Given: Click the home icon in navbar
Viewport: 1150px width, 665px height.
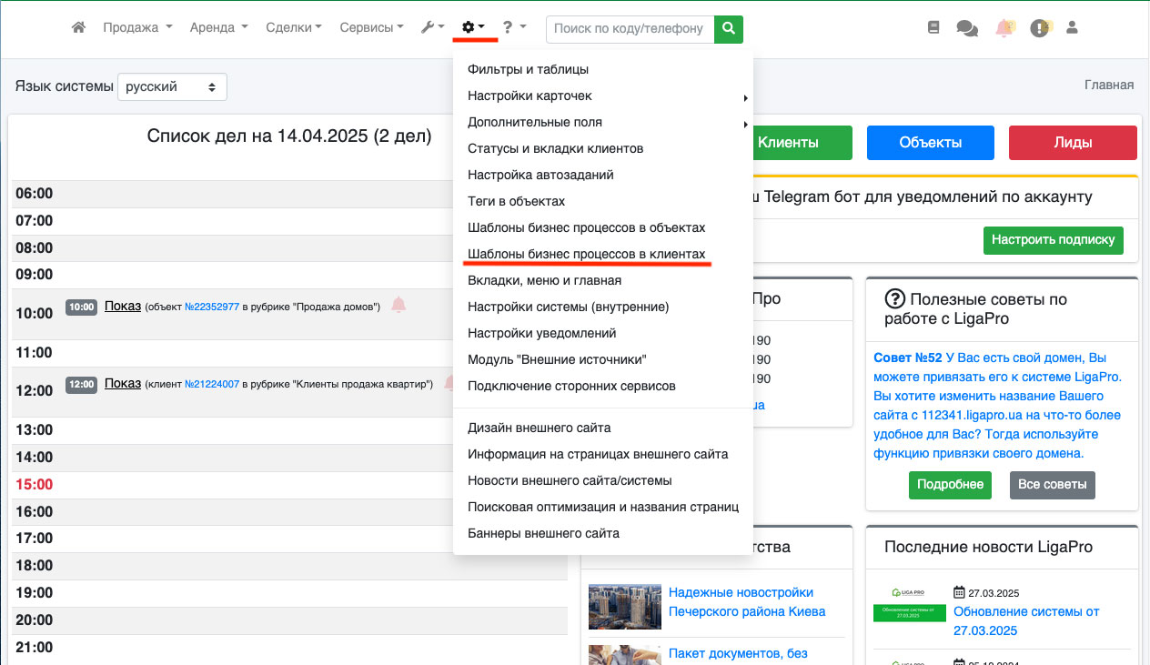Looking at the screenshot, I should click(79, 28).
